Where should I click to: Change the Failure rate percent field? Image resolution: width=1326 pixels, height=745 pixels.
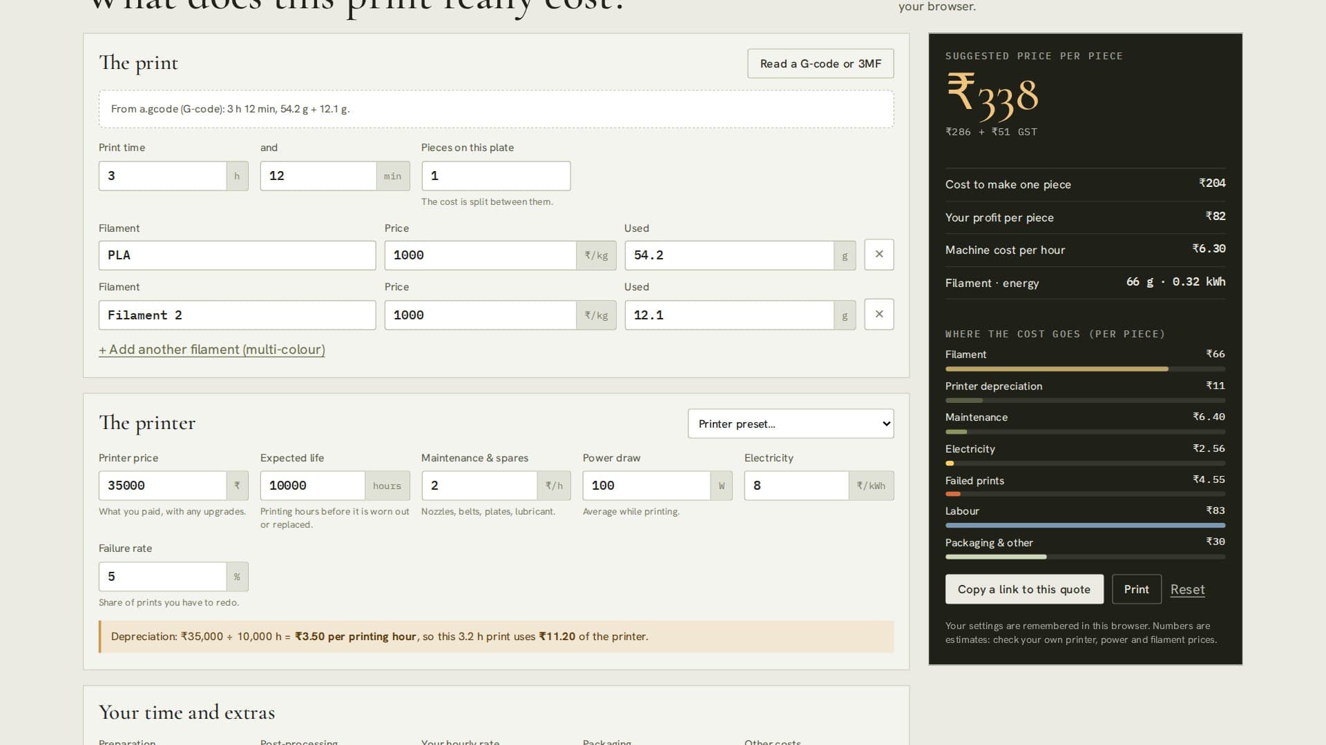click(162, 577)
